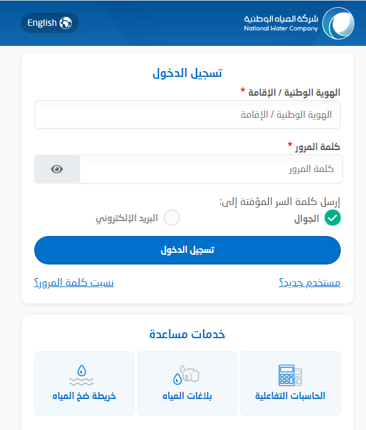
Task: Select البريد الإلكتروني radio option
Action: [171, 218]
